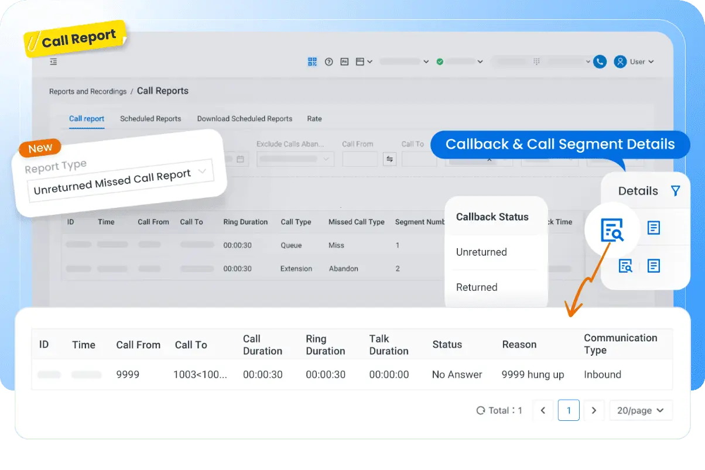Click the Call From input field
Image resolution: width=705 pixels, height=470 pixels.
pos(360,159)
